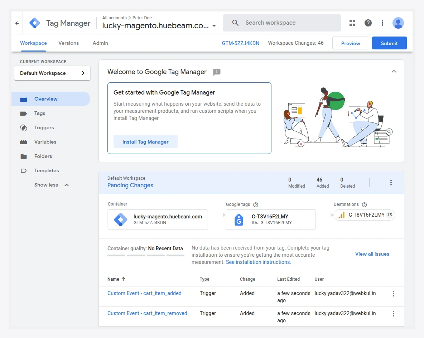424x338 pixels.
Task: Open the help question mark icon
Action: tap(368, 23)
